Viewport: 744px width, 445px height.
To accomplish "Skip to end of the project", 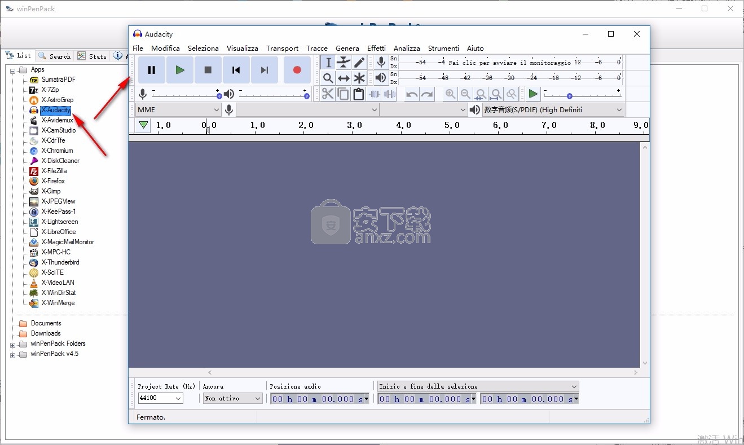I will pyautogui.click(x=265, y=70).
